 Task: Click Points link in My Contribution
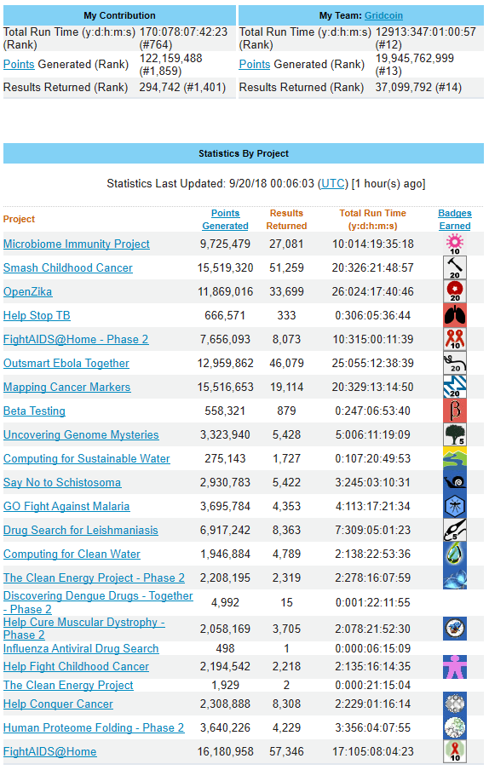point(19,65)
